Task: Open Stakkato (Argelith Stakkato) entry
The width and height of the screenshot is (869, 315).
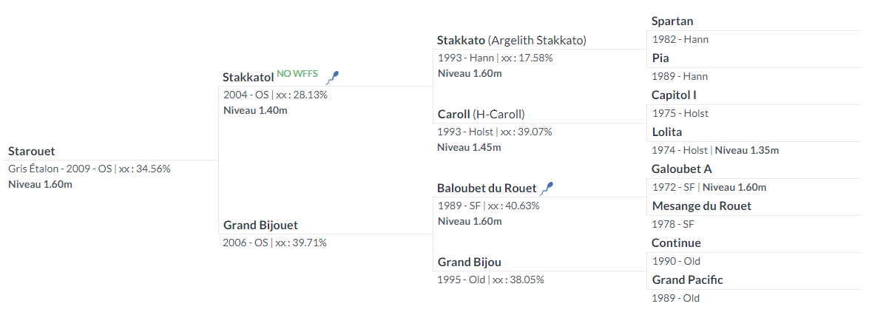Action: click(512, 40)
